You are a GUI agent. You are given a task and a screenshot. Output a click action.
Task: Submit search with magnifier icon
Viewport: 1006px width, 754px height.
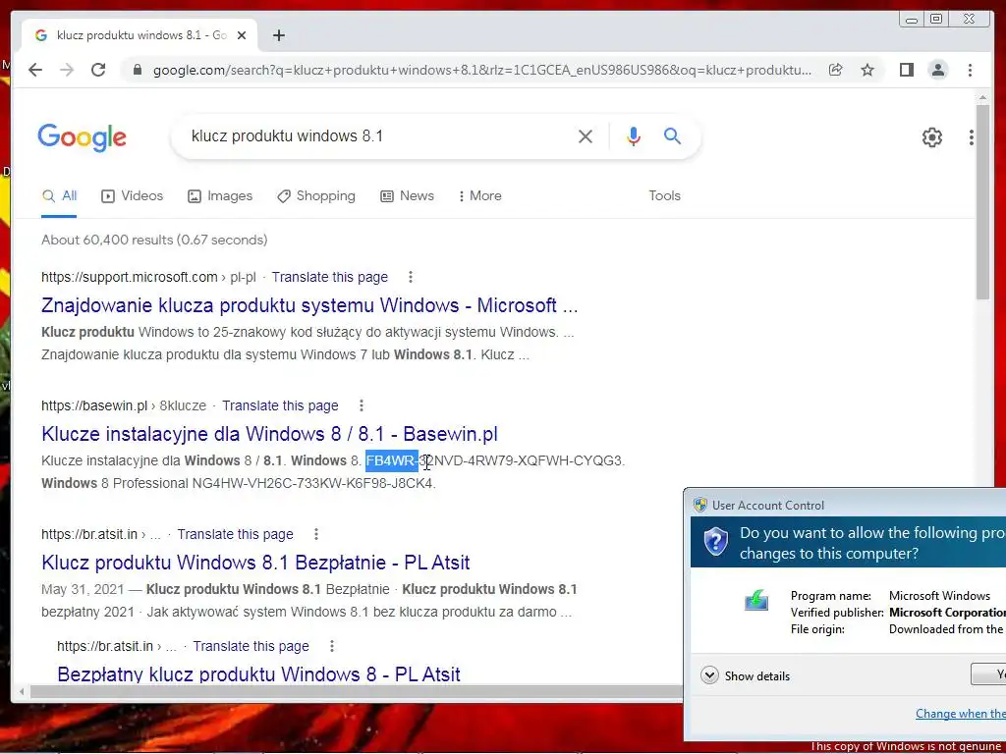672,135
